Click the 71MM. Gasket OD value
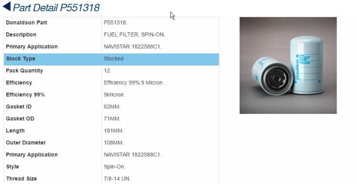357x184 pixels. pyautogui.click(x=112, y=119)
